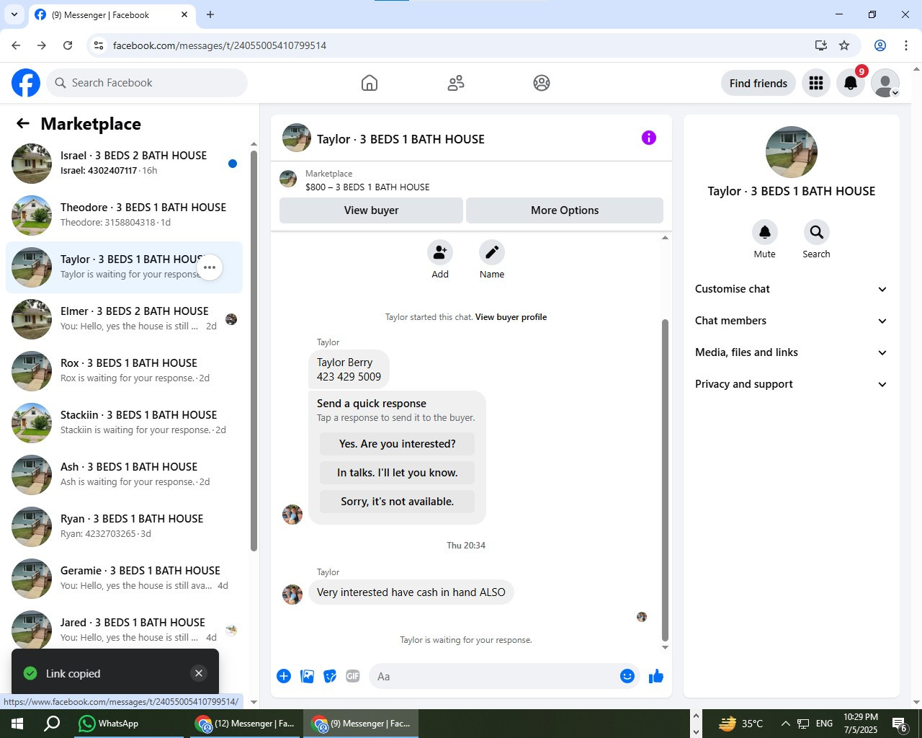Open the Groups icon in top navigation

click(542, 83)
